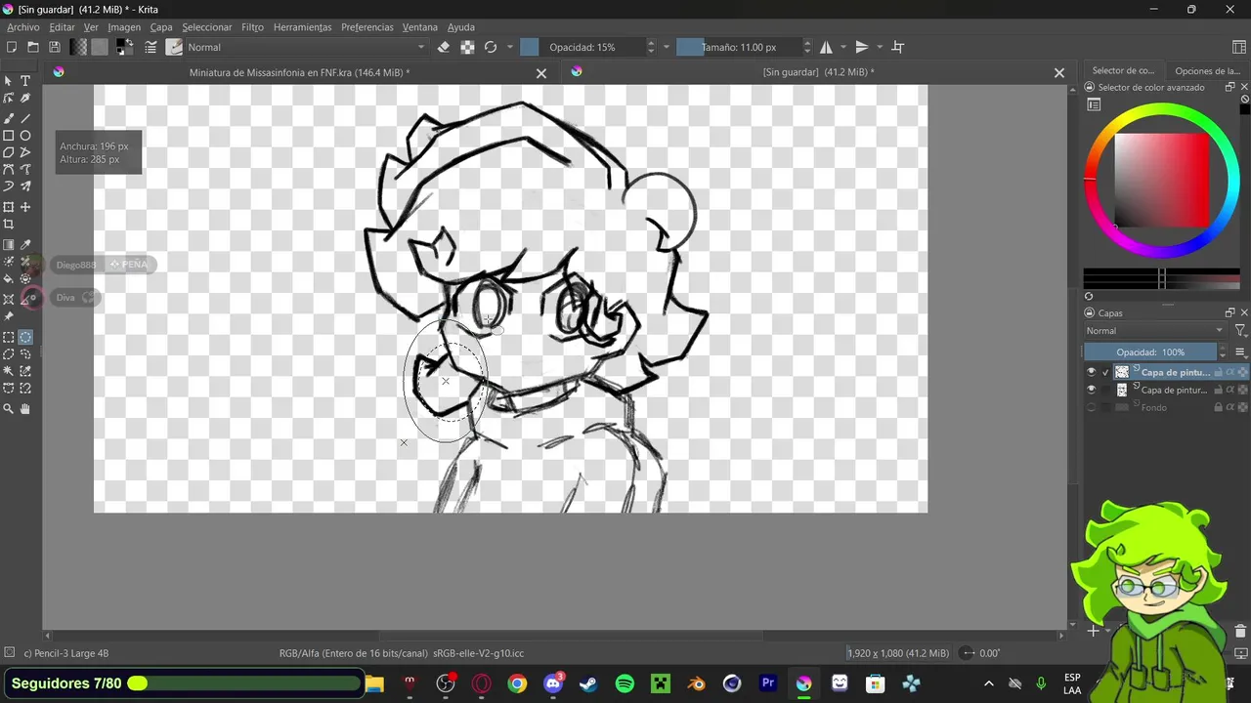Select the Line tool

25,118
